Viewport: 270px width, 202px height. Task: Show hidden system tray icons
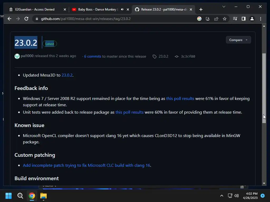[222, 196]
